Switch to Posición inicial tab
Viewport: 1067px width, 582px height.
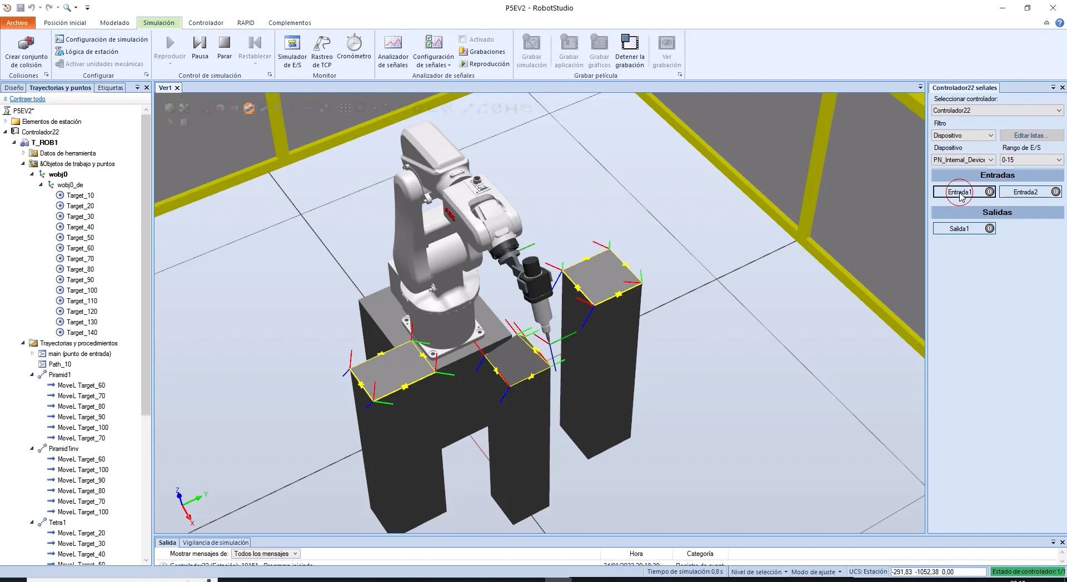(x=65, y=23)
